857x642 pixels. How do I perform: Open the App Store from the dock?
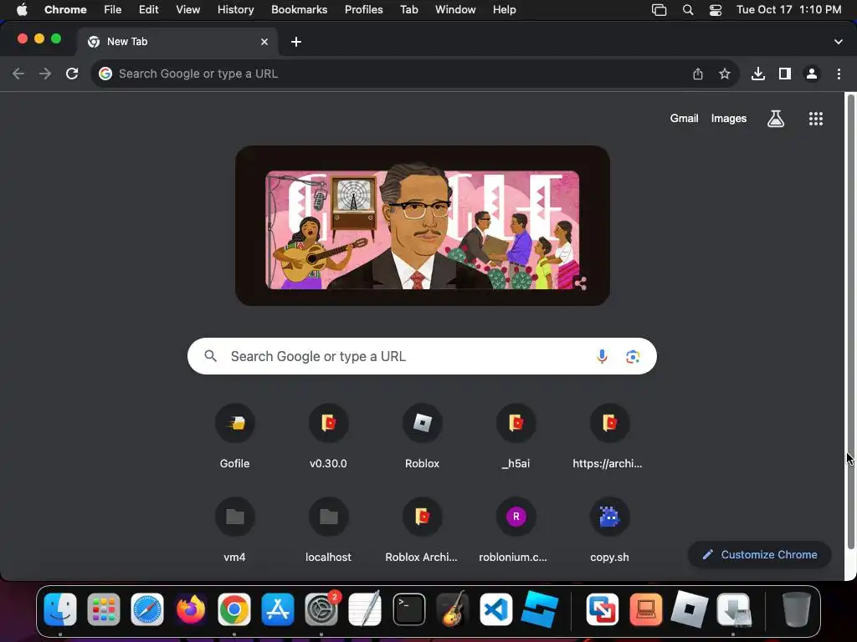[278, 609]
